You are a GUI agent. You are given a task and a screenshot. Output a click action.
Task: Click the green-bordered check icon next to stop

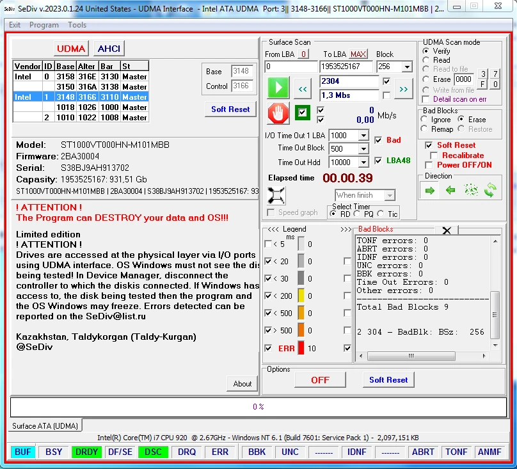click(302, 113)
